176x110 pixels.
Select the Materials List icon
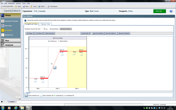[3, 35]
